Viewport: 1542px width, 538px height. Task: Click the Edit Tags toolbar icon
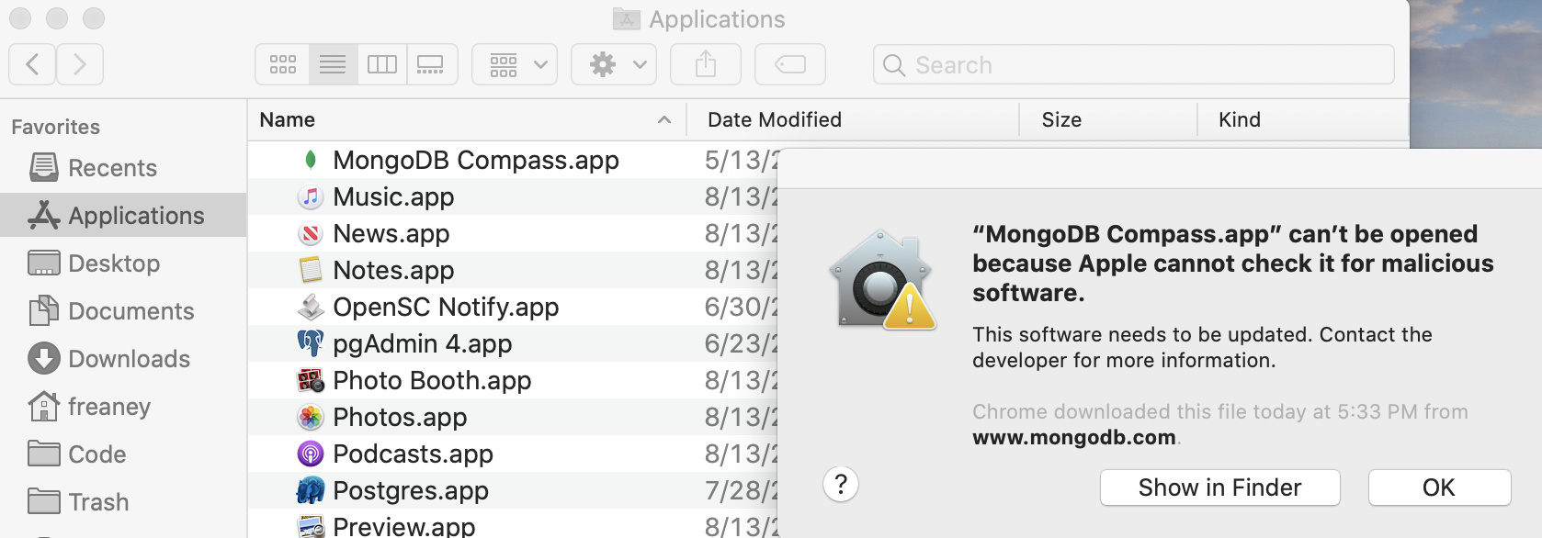click(x=790, y=64)
